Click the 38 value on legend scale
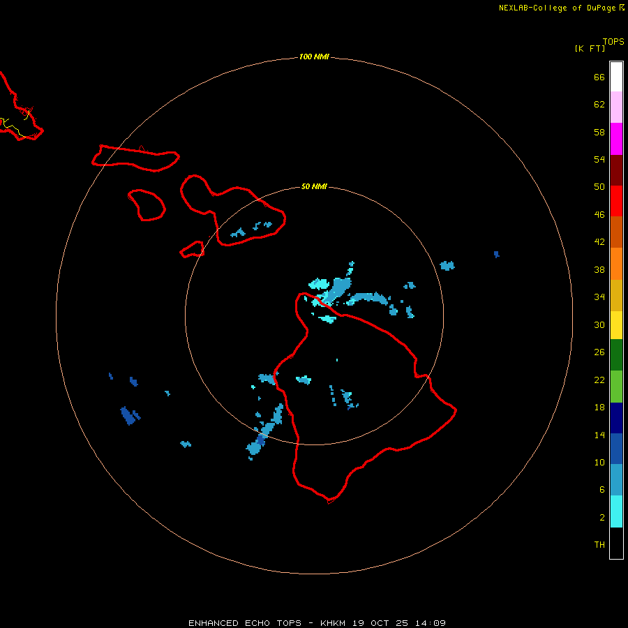Viewport: 628px width, 628px height. tap(599, 269)
